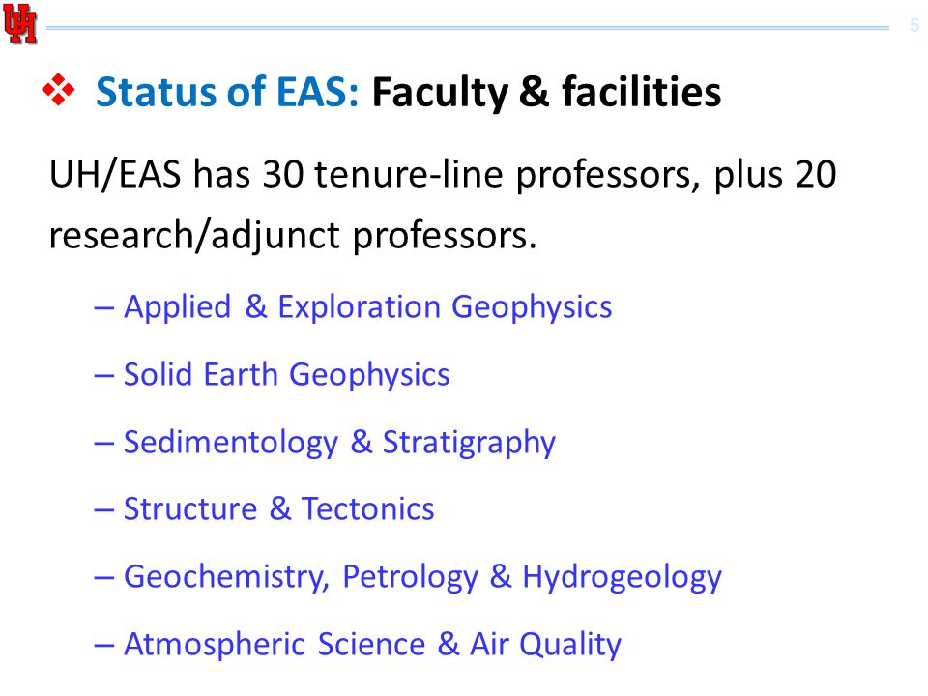Click the dash before 'Solid Earth Geophysics'

(x=103, y=376)
